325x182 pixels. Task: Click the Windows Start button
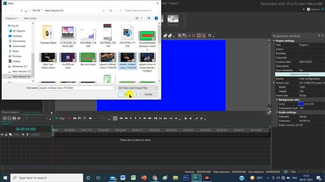pyautogui.click(x=5, y=177)
